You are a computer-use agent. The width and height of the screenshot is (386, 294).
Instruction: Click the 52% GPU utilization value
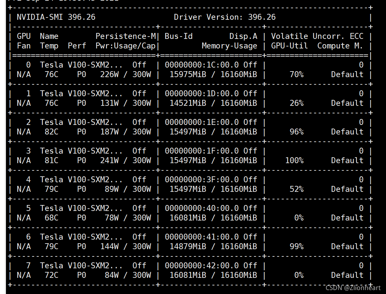click(297, 189)
